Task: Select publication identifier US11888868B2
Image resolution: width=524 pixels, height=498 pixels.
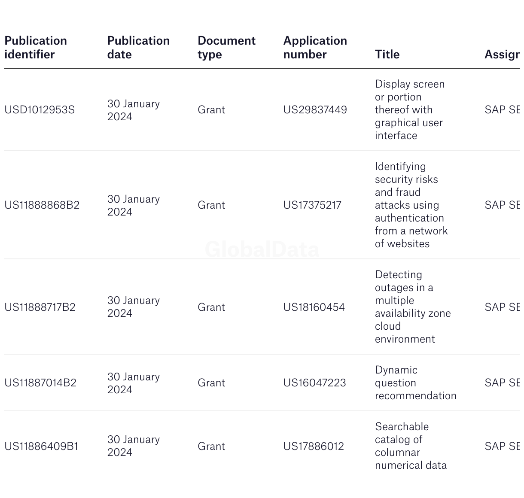Action: tap(42, 205)
